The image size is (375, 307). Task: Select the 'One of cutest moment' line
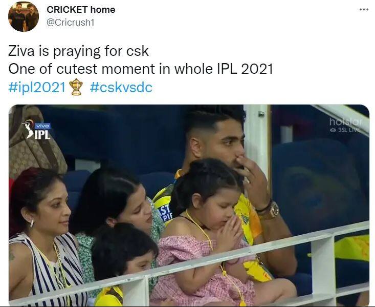(x=141, y=69)
